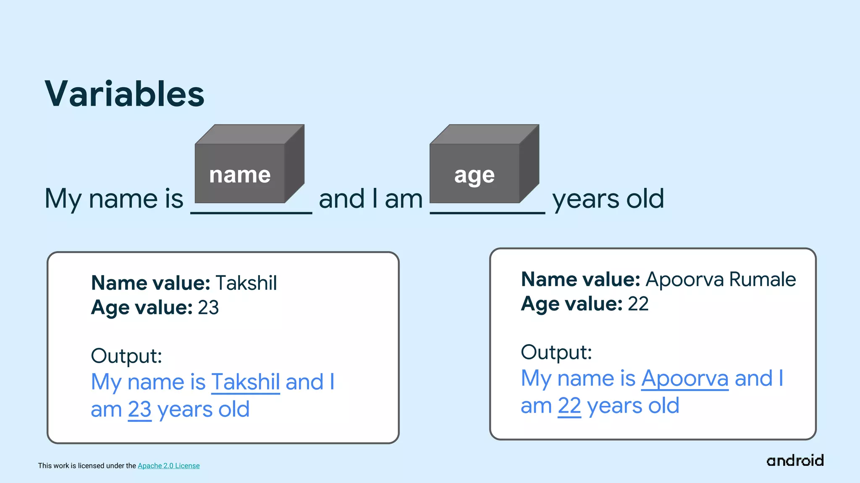Click the underlined 23 in left output
Viewport: 860px width, 483px height.
[139, 409]
